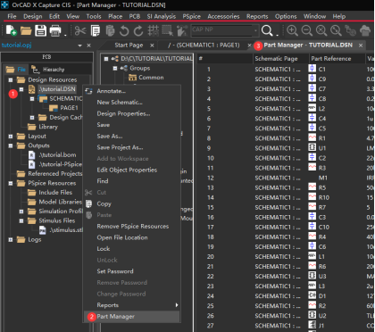This screenshot has height=332, width=375.
Task: Click the Copy toolbar icon
Action: (x=96, y=30)
